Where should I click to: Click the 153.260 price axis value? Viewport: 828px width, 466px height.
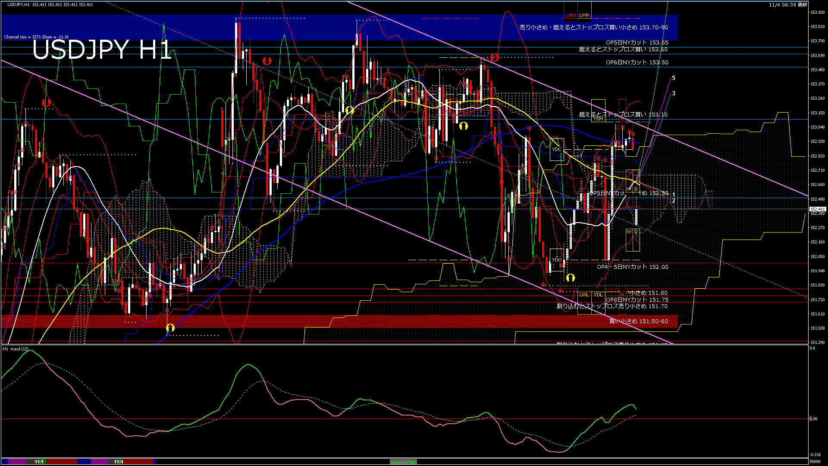point(818,98)
